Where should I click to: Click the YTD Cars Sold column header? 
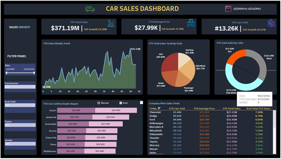point(177,109)
